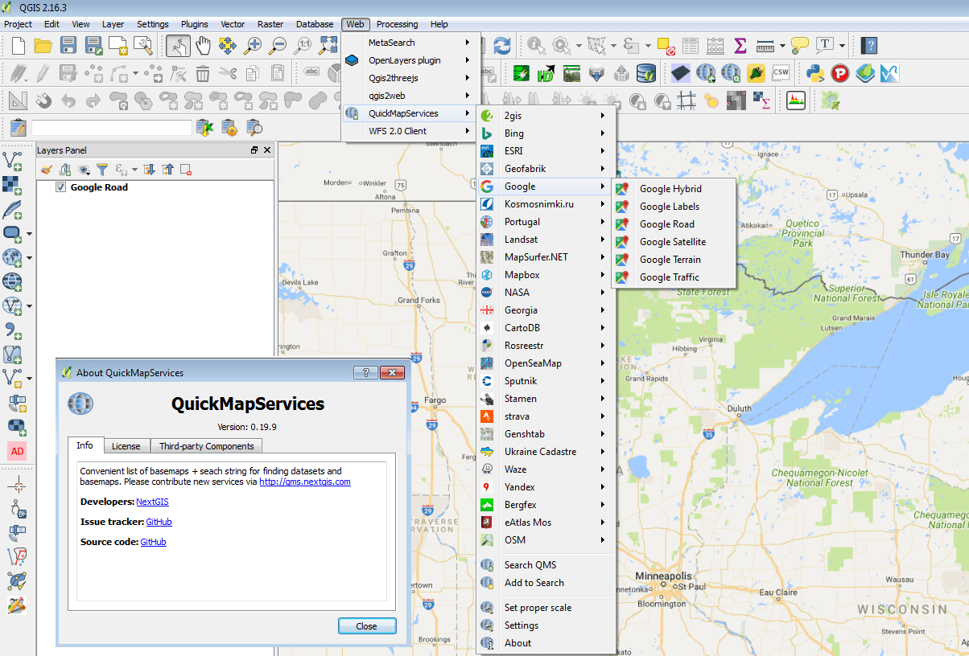Collapse All layers in Layers Panel

pyautogui.click(x=167, y=170)
